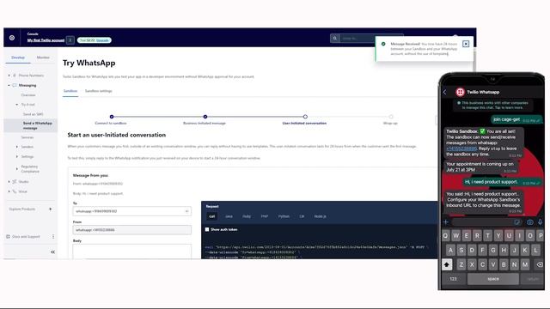The image size is (550, 309).
Task: Open Docs and Support options menu
Action: [x=53, y=237]
